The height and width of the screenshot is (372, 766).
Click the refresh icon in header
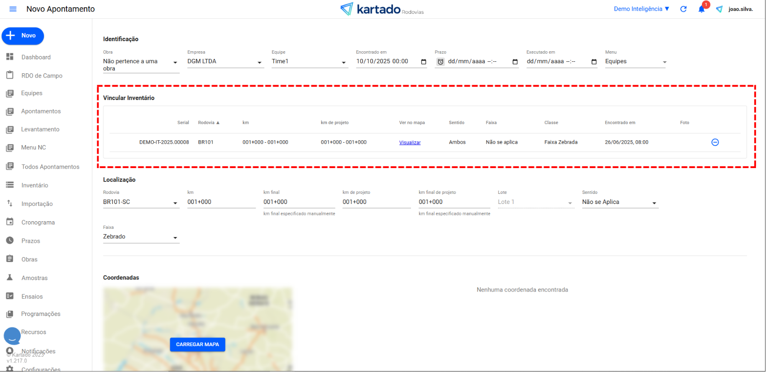(x=683, y=9)
